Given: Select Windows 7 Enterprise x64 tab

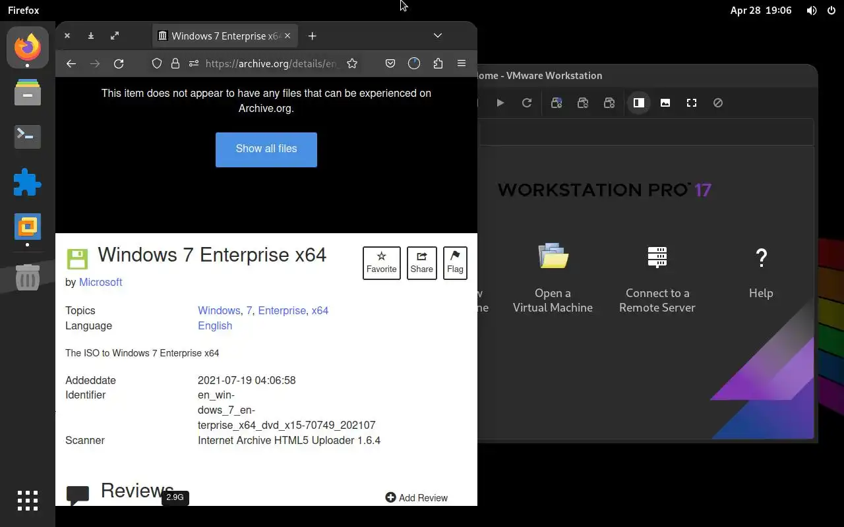Looking at the screenshot, I should pos(224,36).
